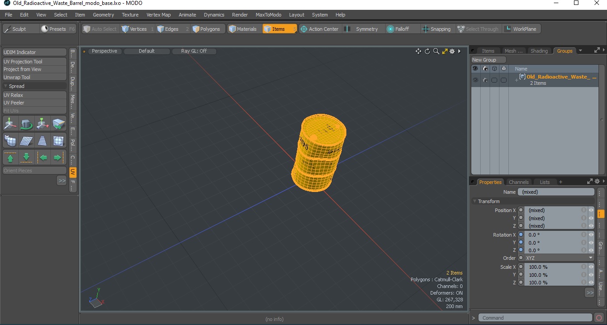
Task: Click the viewport zoom magnifier icon
Action: point(436,51)
